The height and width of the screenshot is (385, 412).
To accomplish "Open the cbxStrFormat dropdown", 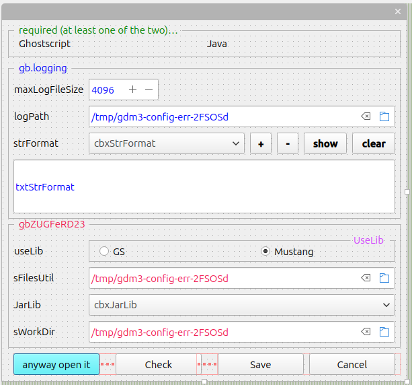I will [167, 143].
